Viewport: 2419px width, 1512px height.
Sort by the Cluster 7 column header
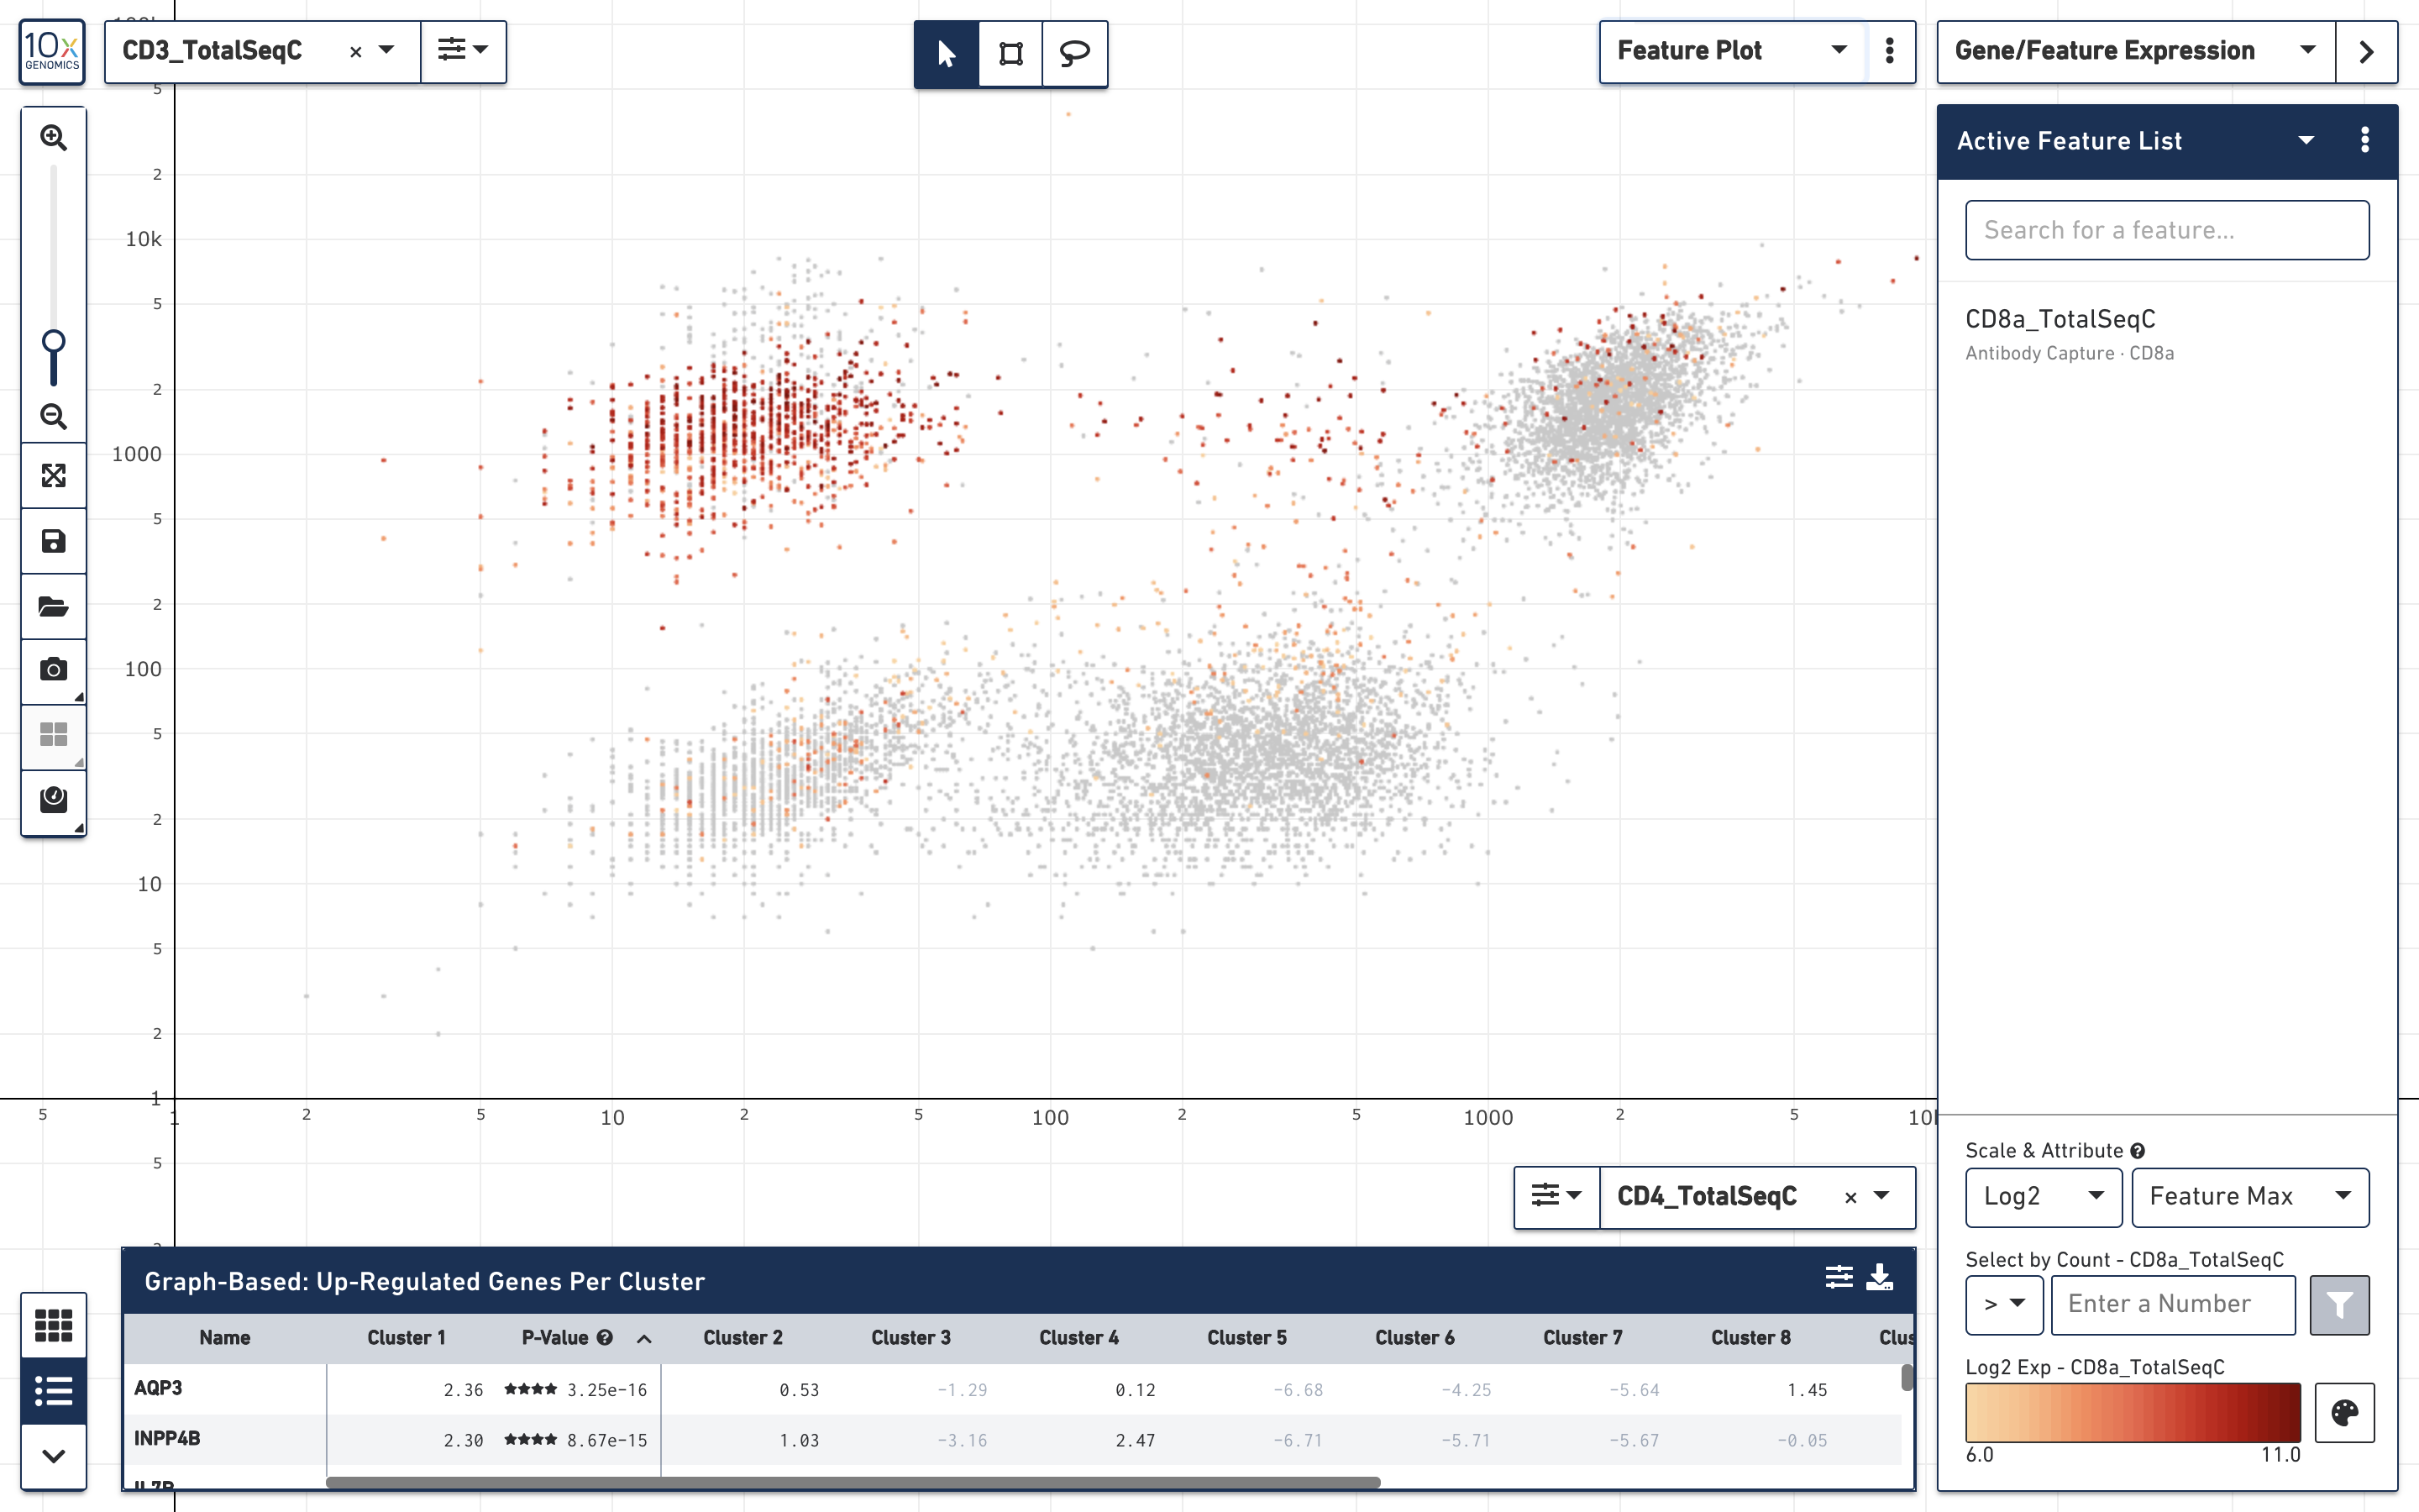pos(1582,1338)
